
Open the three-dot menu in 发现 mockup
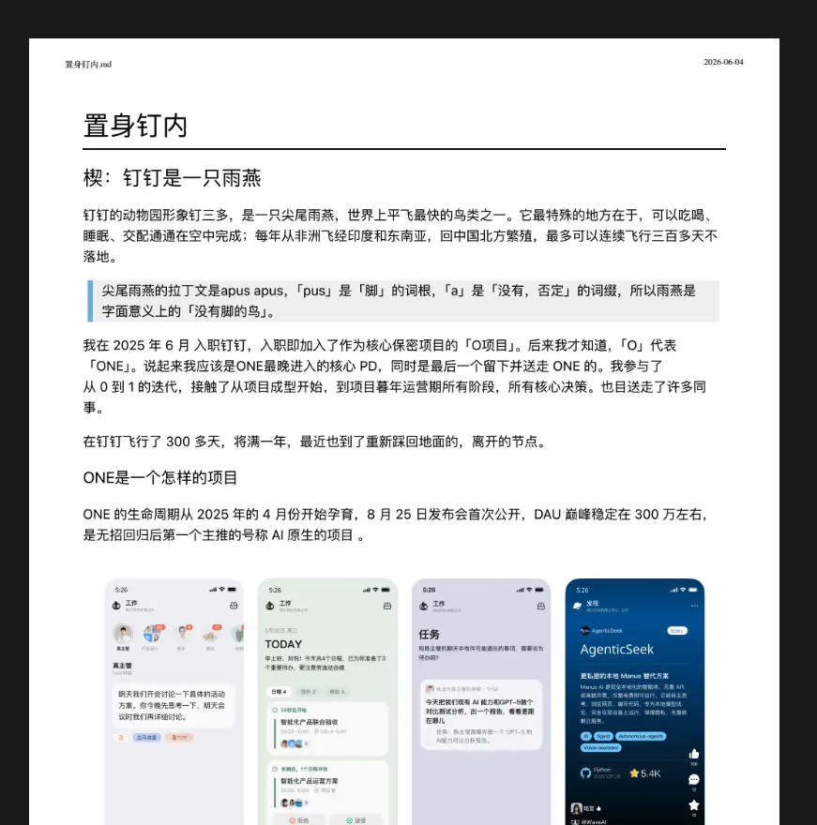click(x=694, y=607)
